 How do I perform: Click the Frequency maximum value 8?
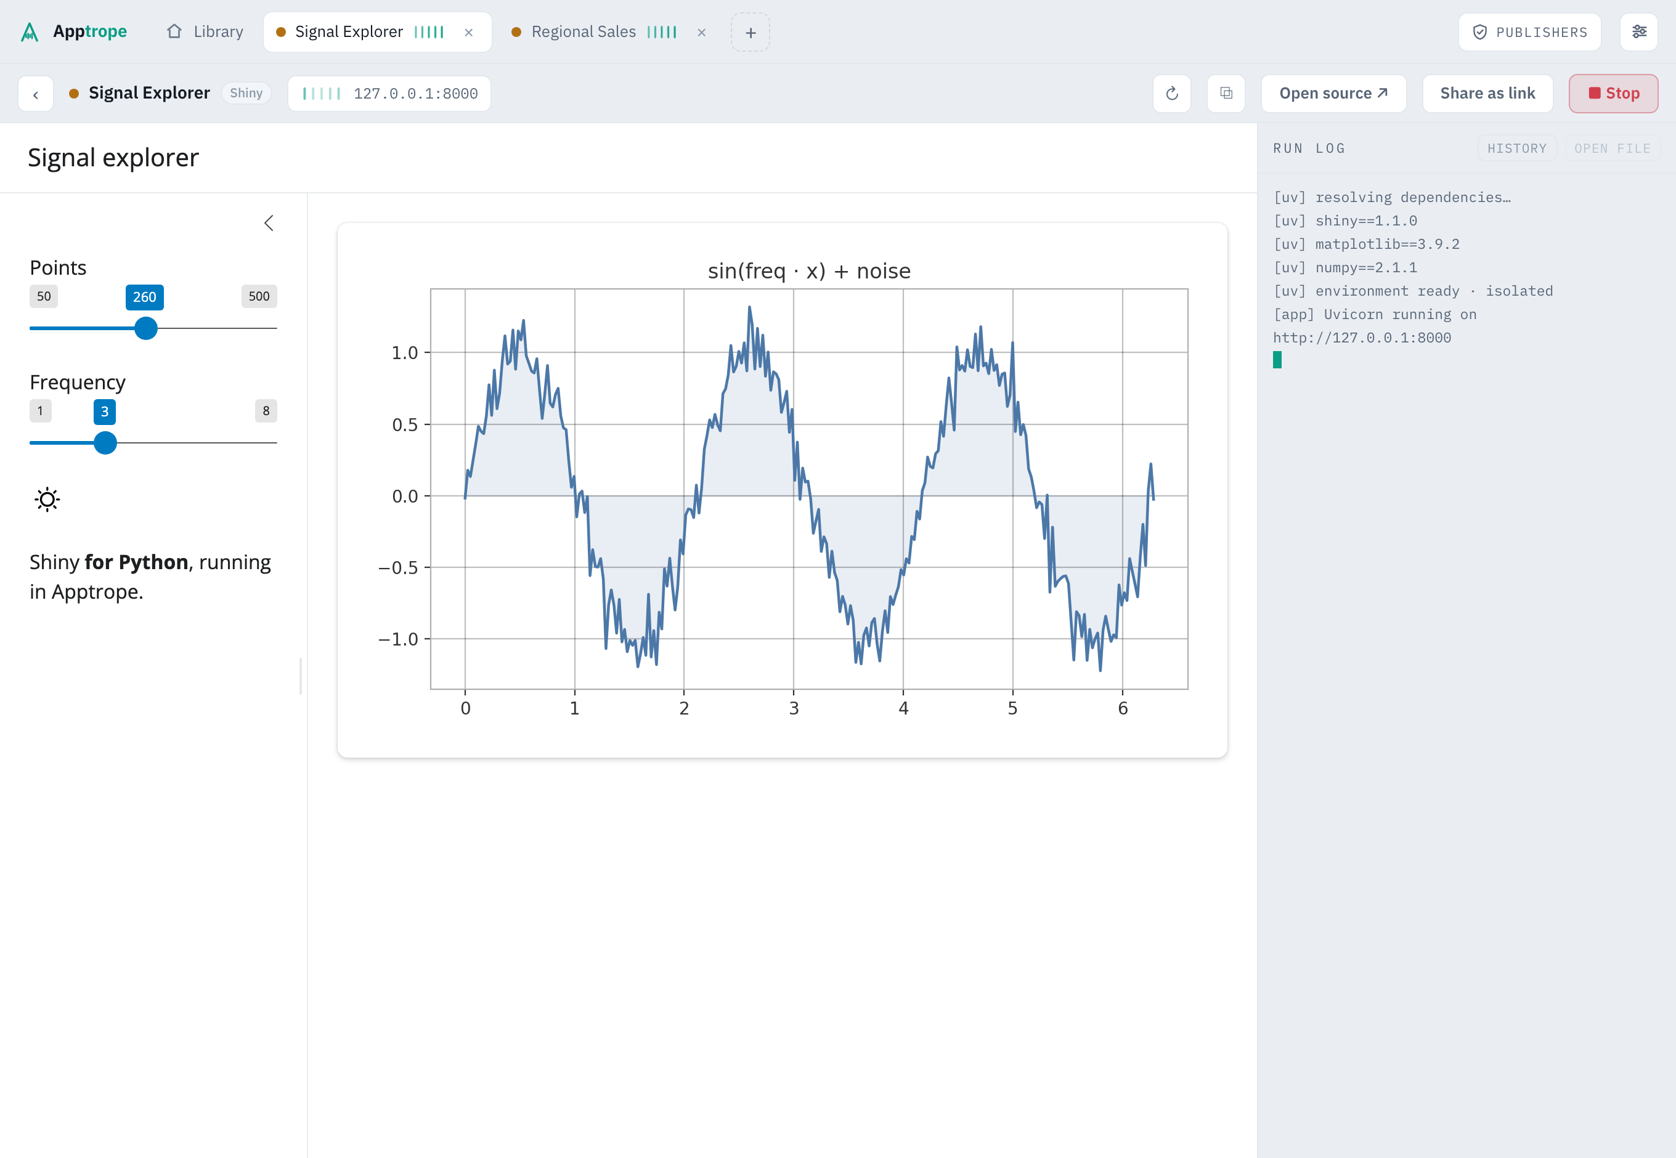[x=266, y=411]
